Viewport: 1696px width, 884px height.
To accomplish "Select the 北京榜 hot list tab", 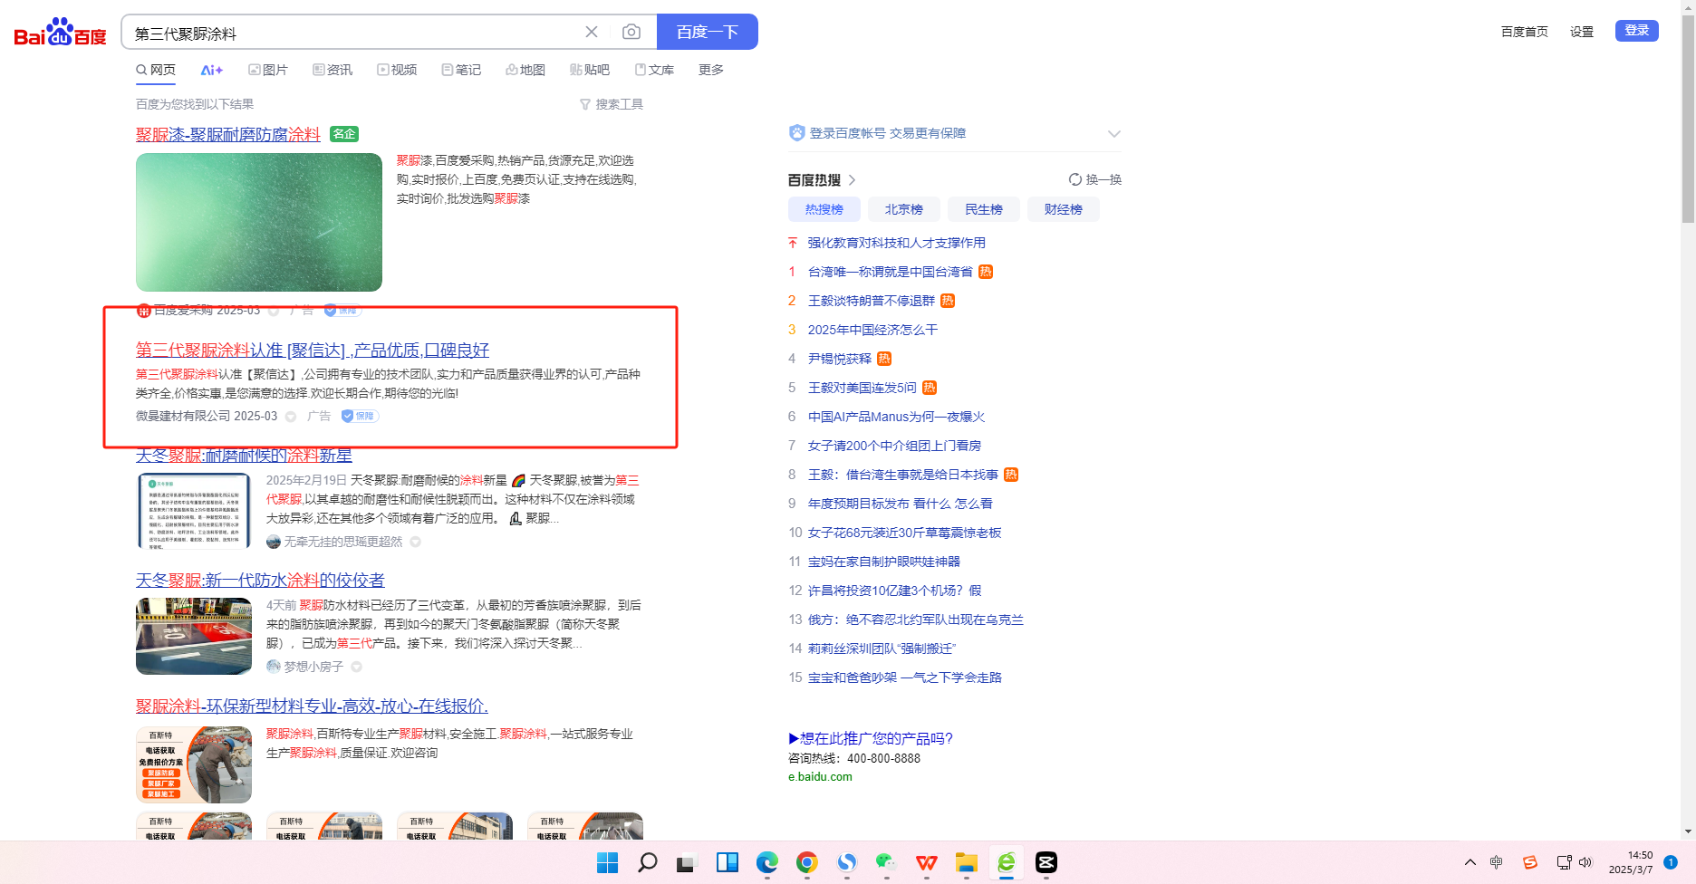I will (903, 209).
